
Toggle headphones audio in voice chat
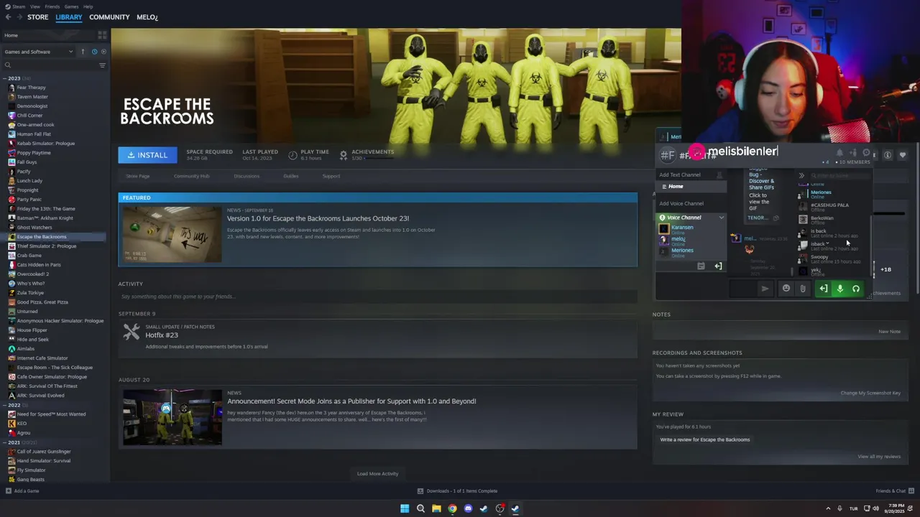tap(856, 289)
